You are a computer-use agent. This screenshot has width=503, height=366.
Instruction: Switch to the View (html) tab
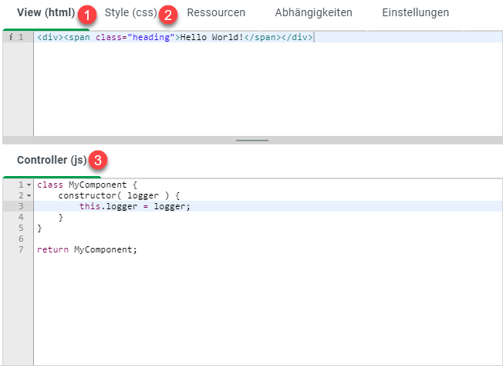pos(46,13)
